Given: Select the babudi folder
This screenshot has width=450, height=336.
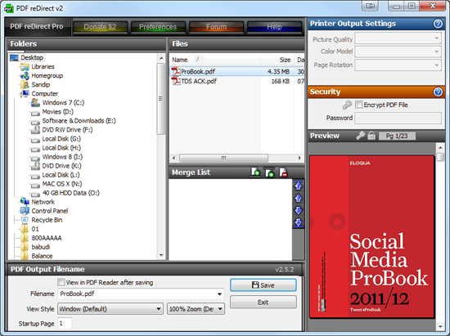Looking at the screenshot, I should [41, 247].
